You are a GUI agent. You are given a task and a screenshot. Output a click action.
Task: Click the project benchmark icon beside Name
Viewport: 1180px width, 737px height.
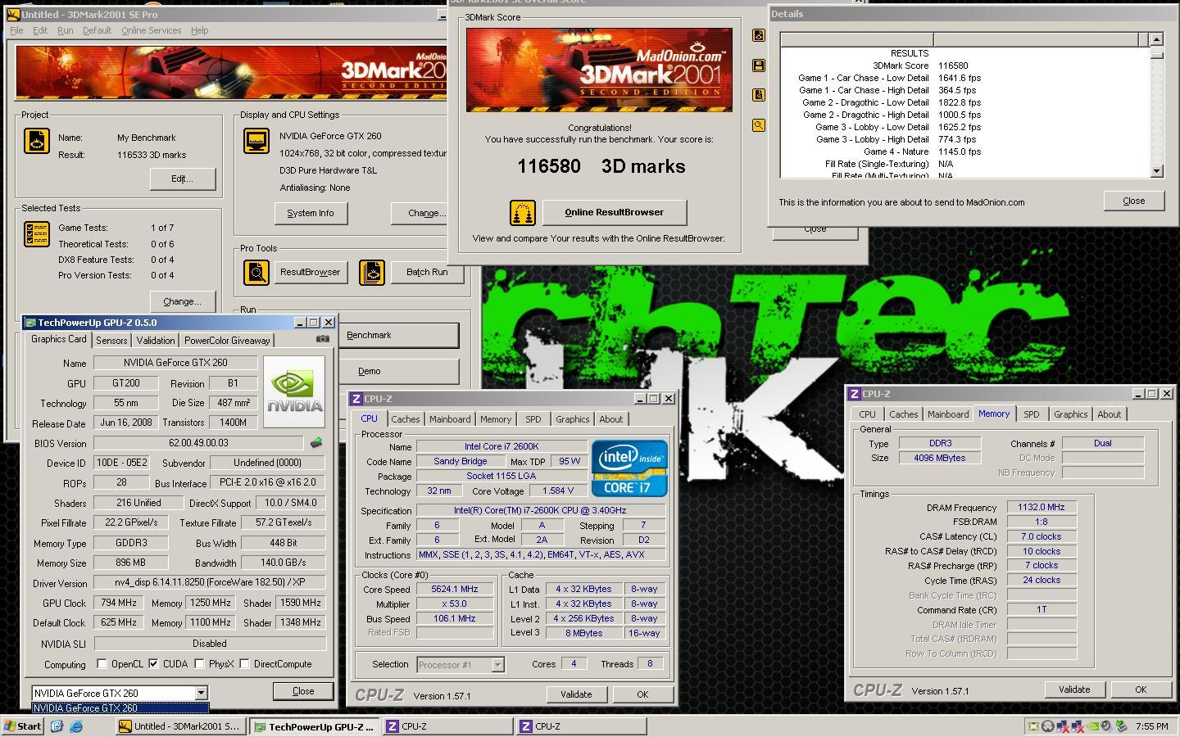click(x=37, y=141)
